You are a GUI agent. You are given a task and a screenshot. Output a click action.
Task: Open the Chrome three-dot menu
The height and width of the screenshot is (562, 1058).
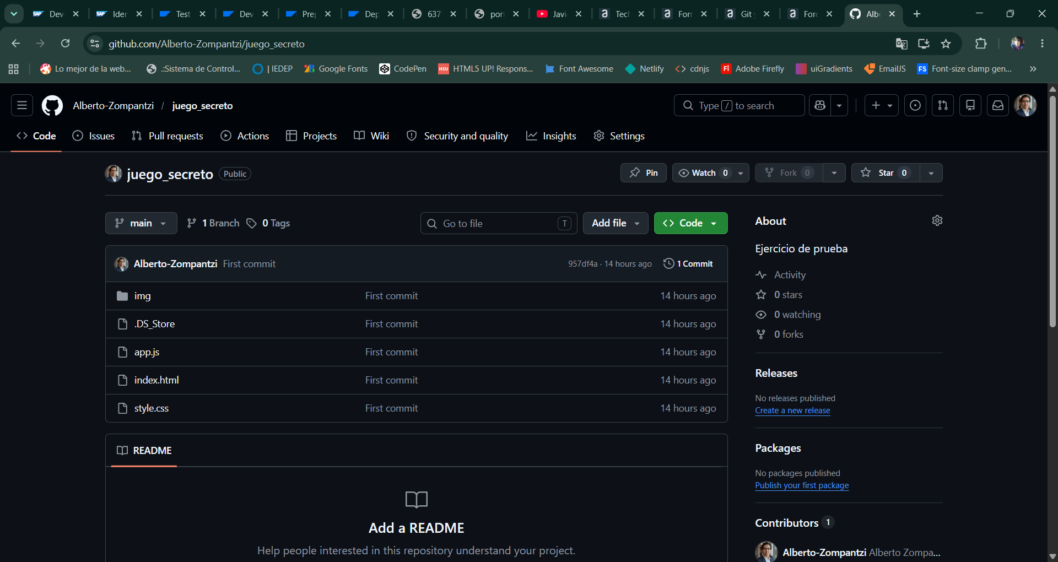coord(1042,44)
